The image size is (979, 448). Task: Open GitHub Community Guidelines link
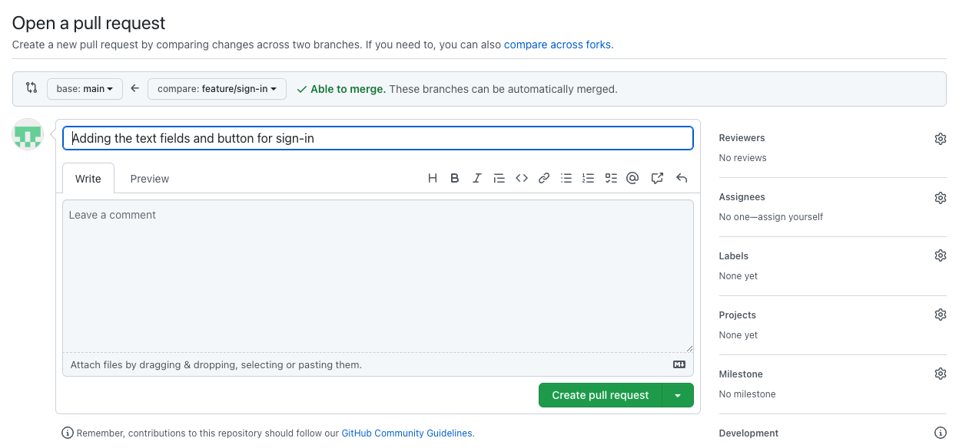[x=407, y=433]
